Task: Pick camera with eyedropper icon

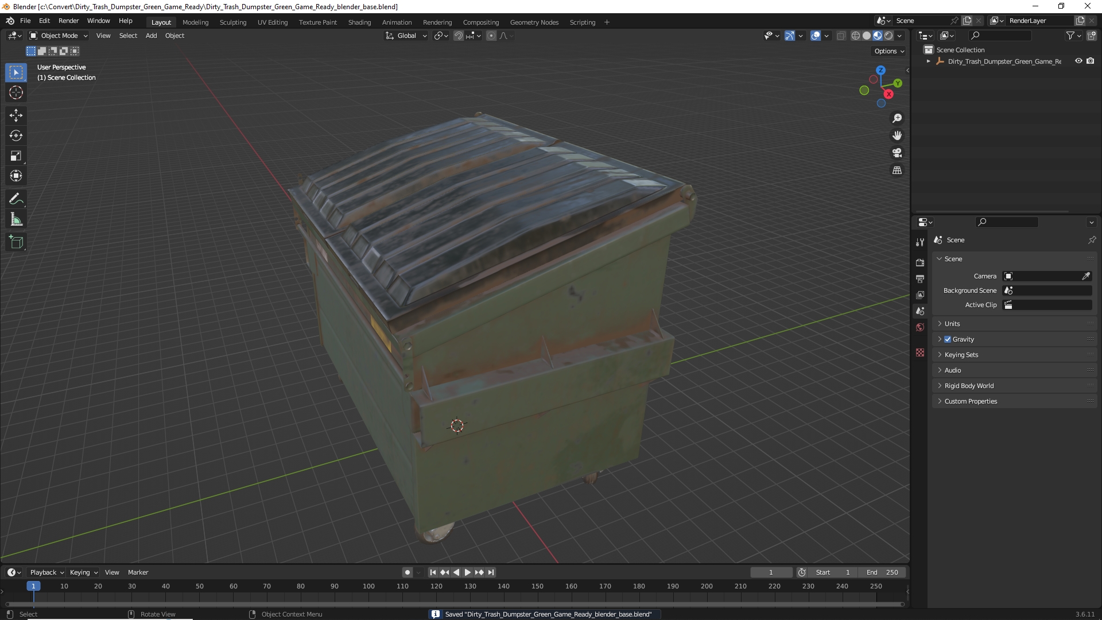Action: tap(1085, 276)
